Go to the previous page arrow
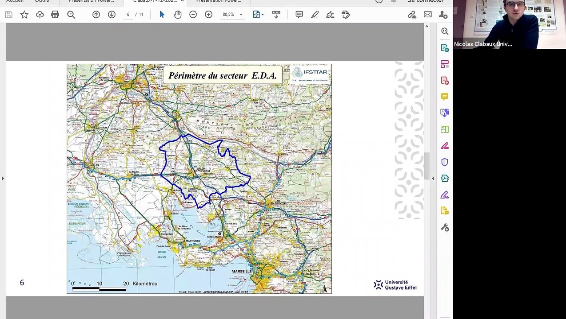The width and height of the screenshot is (566, 319). click(x=96, y=15)
